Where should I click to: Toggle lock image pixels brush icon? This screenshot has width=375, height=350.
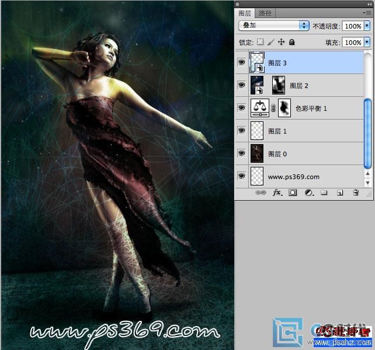[x=270, y=42]
